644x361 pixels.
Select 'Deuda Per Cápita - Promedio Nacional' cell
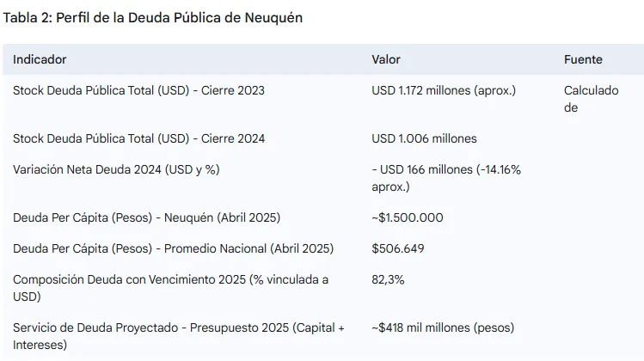tap(173, 248)
